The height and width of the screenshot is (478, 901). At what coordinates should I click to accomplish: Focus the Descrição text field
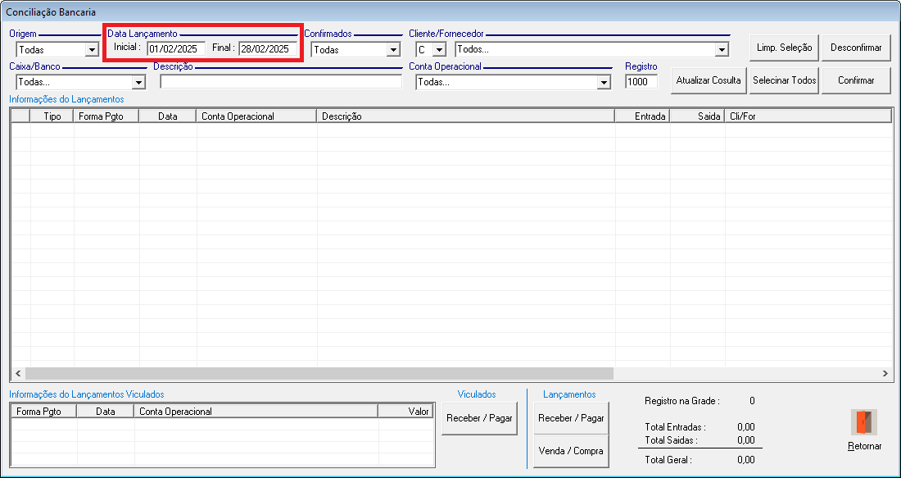point(281,82)
